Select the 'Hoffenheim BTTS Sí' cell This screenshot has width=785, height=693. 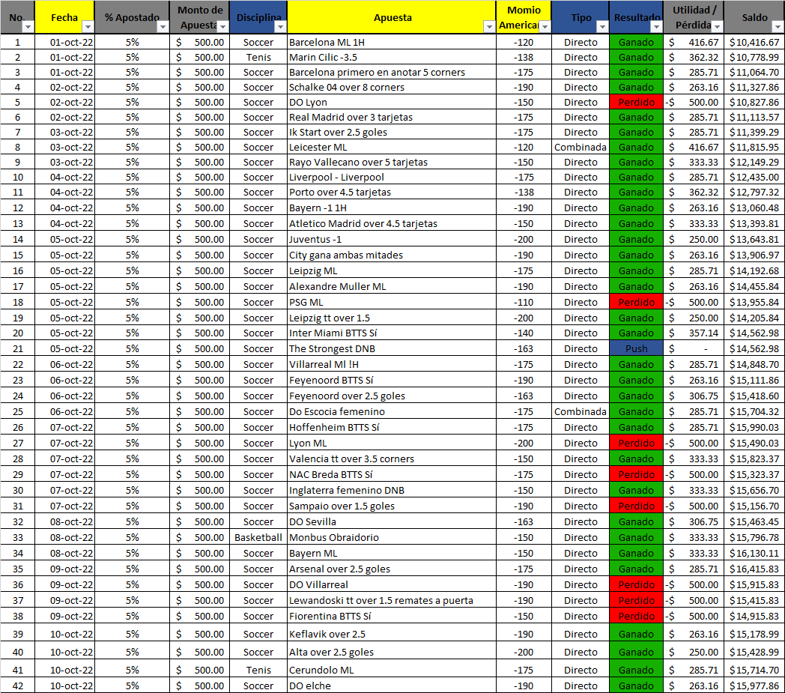[x=392, y=427]
